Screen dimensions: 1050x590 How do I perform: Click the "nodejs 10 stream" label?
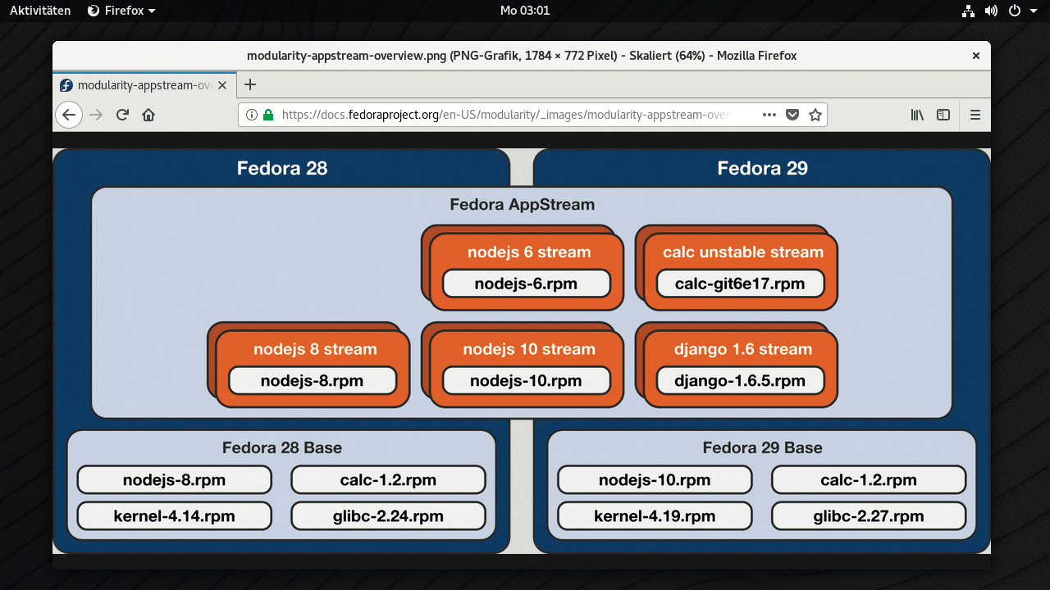pos(529,349)
